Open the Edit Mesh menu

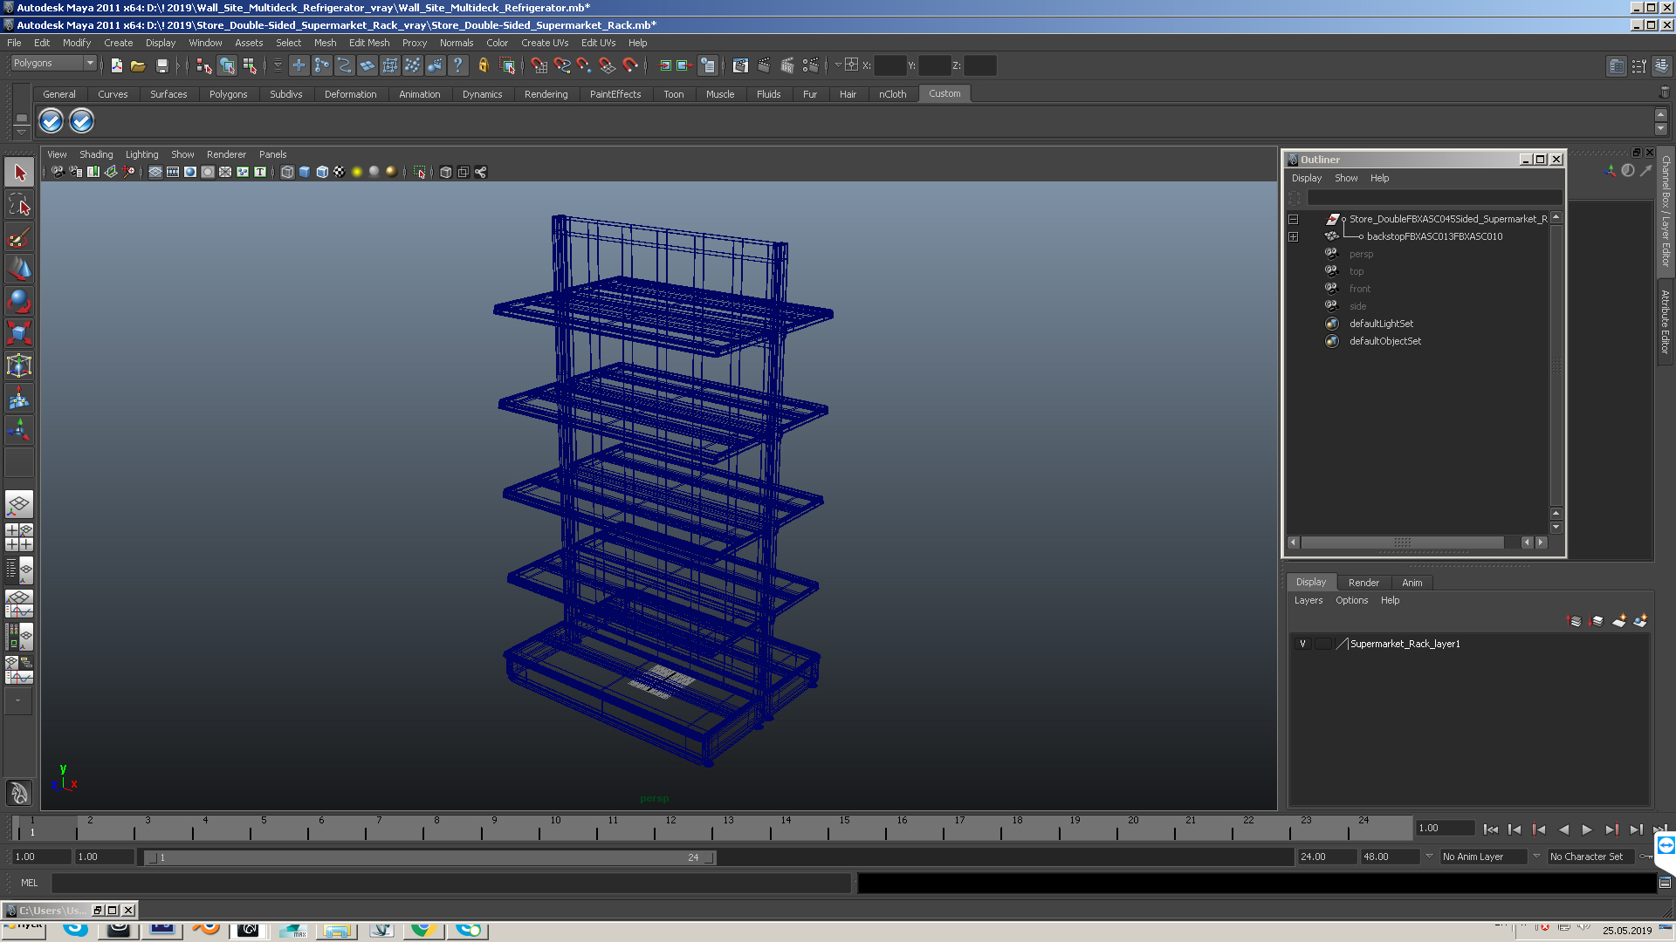[x=369, y=43]
